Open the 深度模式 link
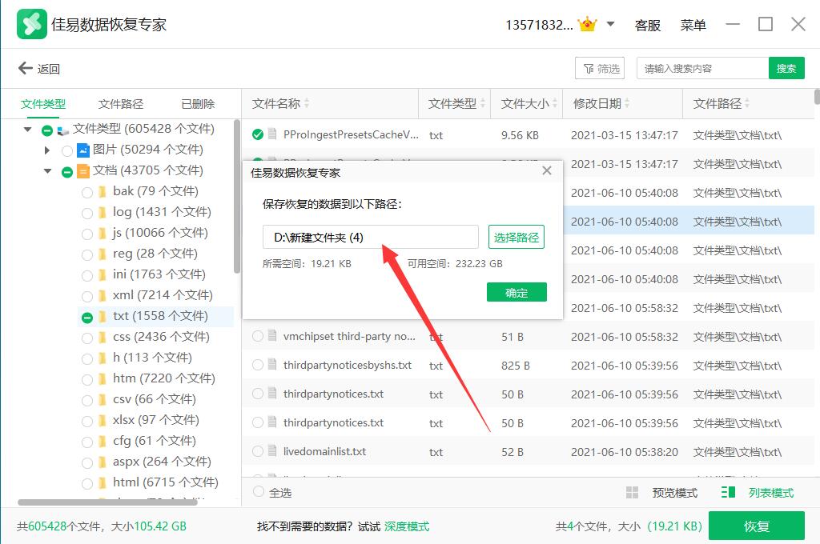The image size is (820, 544). coord(406,526)
